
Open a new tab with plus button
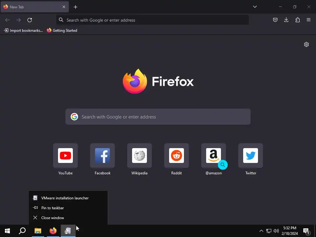tap(75, 7)
